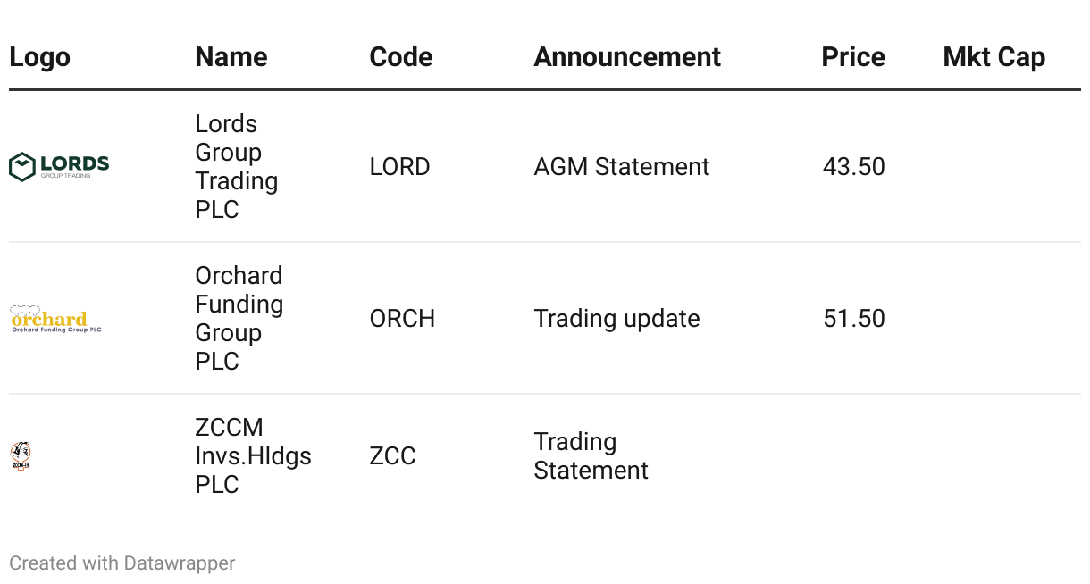Open the Created with Datawrapper link

122,563
